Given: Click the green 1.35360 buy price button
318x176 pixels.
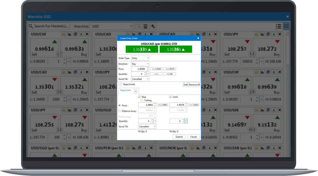Looking at the screenshot, I should tap(176, 49).
